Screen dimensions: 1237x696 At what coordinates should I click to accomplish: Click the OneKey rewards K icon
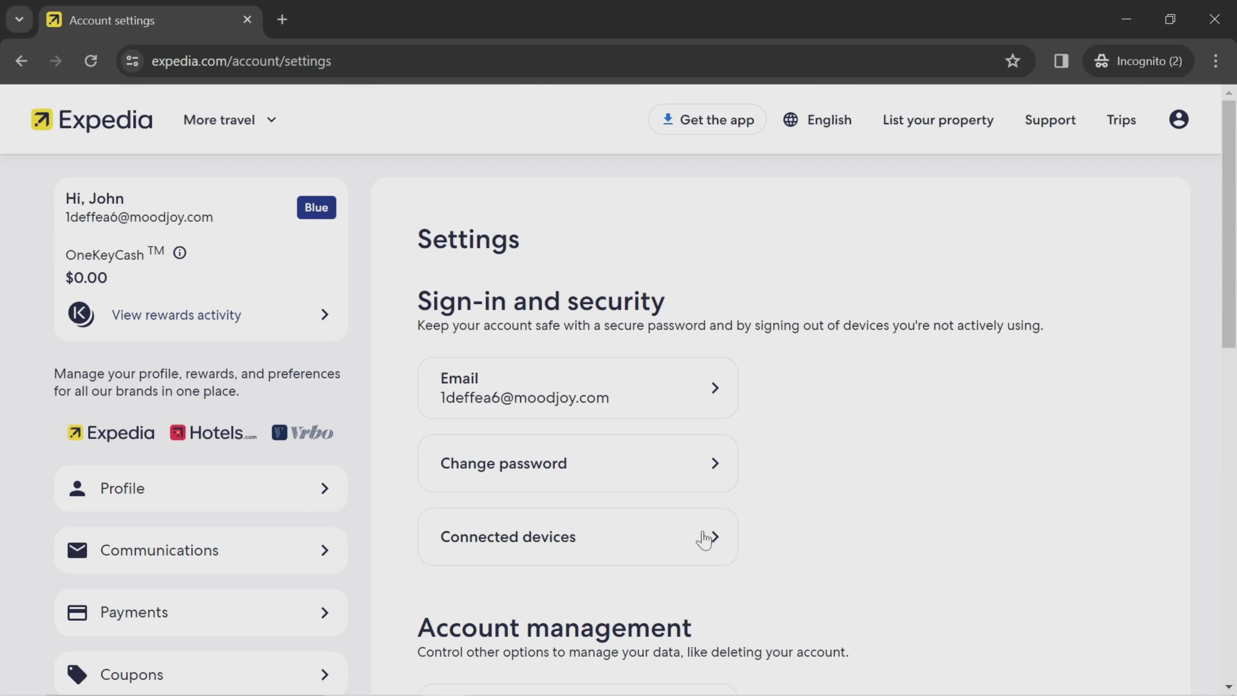[x=81, y=314]
